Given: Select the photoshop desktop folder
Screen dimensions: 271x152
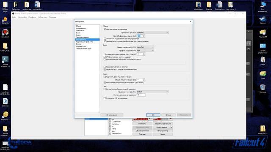Looking at the screenshot, I should pyautogui.click(x=198, y=6).
